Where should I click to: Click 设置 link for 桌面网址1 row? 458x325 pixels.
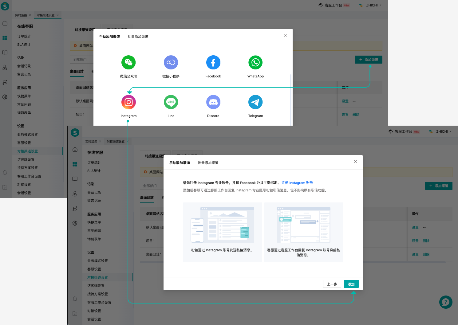coord(415,254)
